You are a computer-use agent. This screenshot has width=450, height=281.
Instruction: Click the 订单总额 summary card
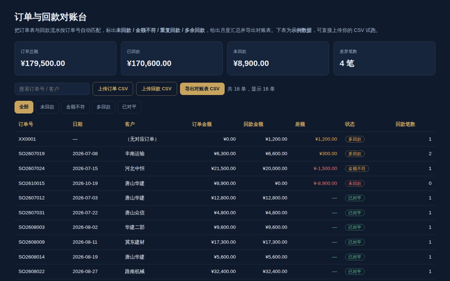(65, 58)
